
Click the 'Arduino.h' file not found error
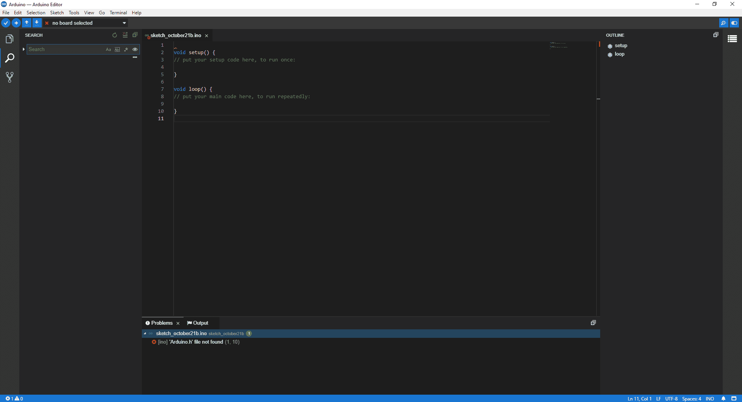[196, 342]
